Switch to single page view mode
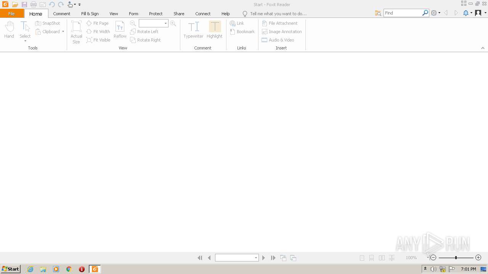 362,258
